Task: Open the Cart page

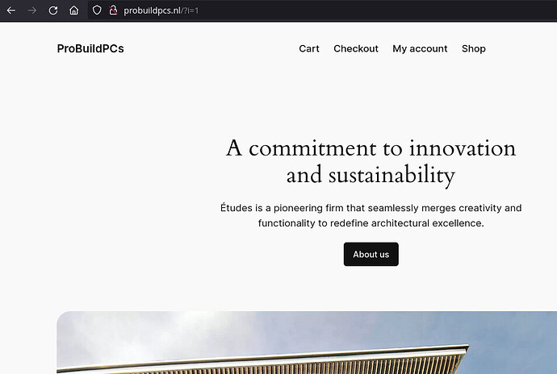Action: 309,48
